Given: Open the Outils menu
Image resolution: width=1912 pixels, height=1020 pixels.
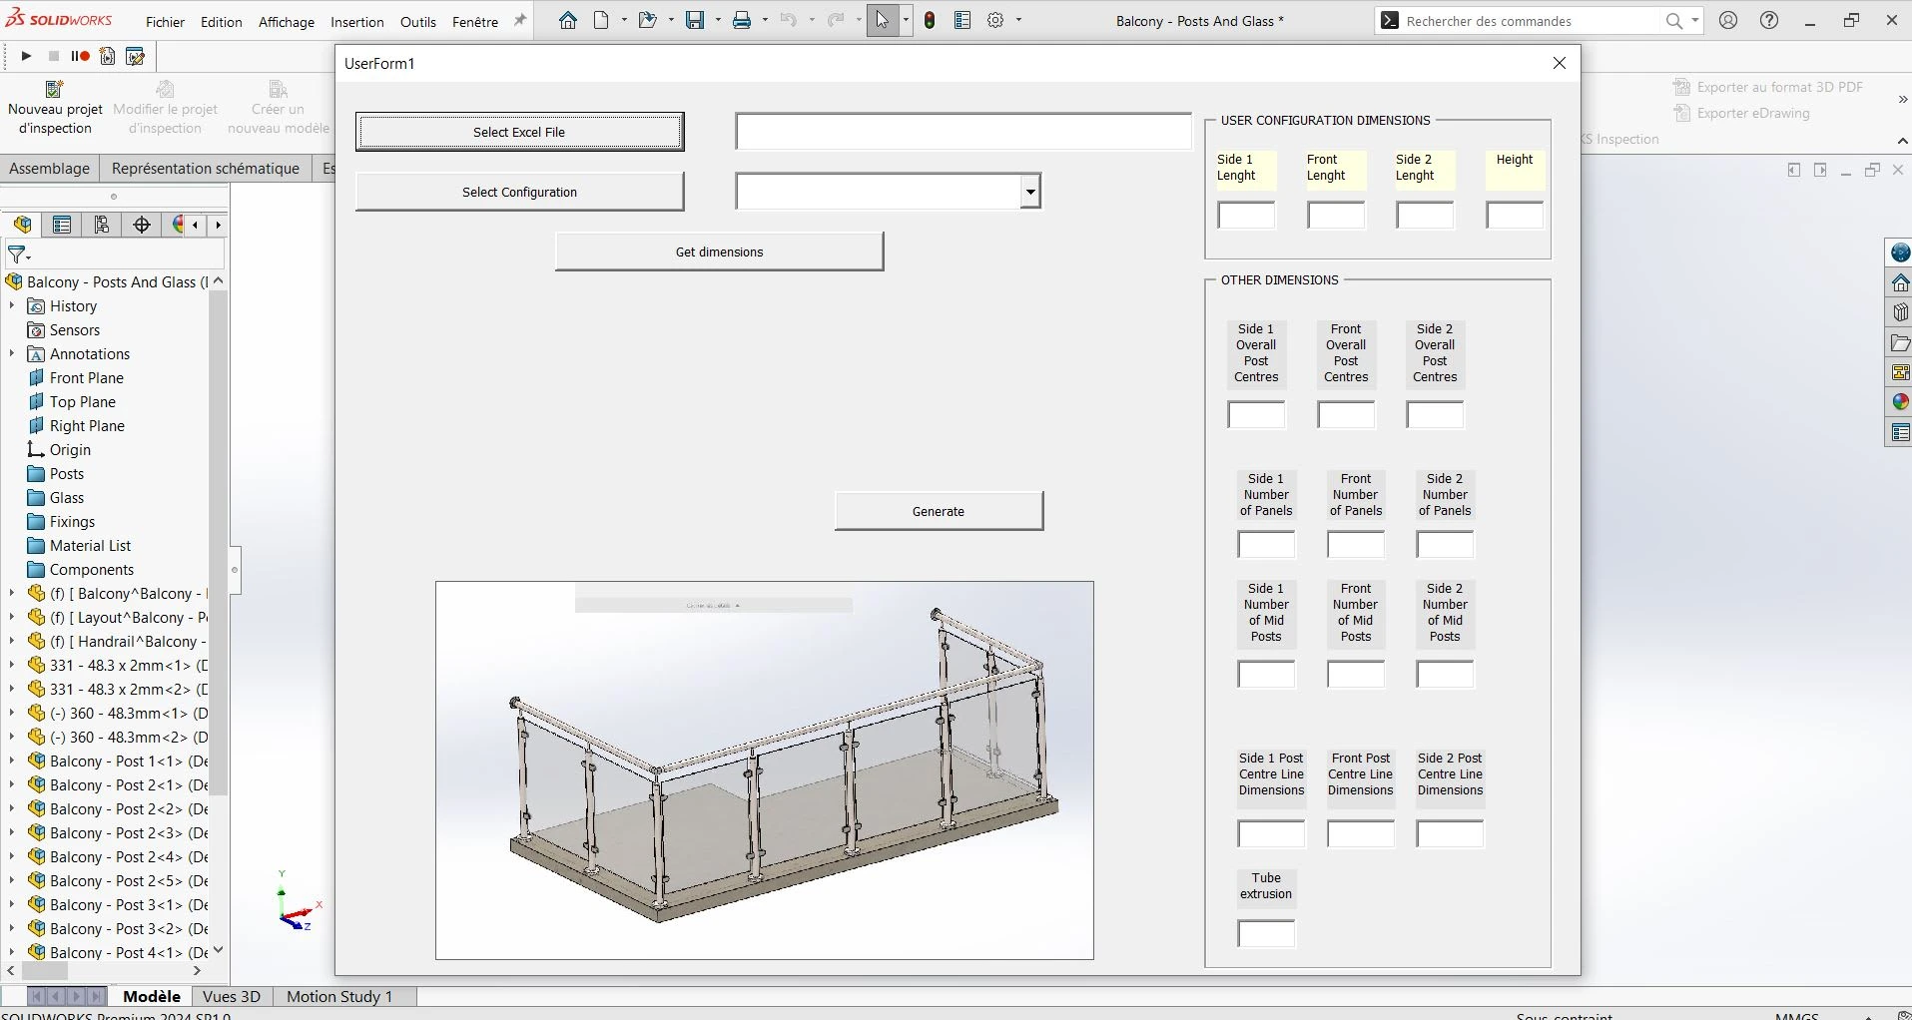Looking at the screenshot, I should (417, 22).
